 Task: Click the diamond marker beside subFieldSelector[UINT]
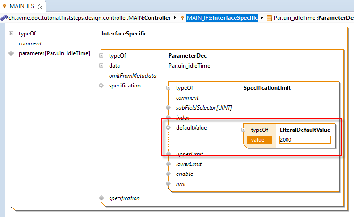pyautogui.click(x=168, y=108)
